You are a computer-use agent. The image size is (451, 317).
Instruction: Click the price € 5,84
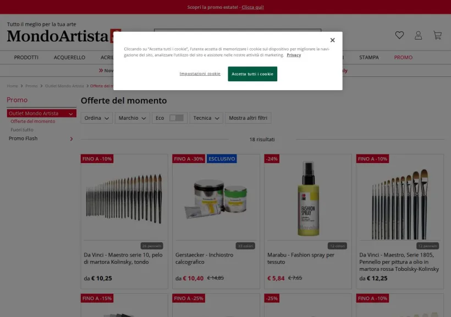click(x=276, y=278)
